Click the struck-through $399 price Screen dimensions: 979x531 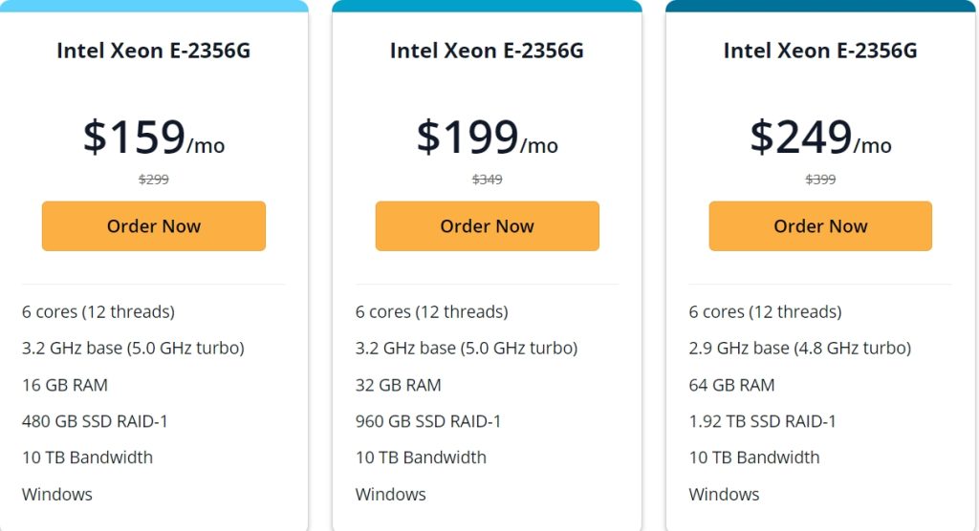point(820,180)
